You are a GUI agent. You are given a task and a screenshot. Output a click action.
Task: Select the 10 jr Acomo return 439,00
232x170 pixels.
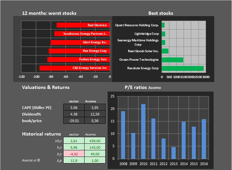pyautogui.click(x=93, y=140)
